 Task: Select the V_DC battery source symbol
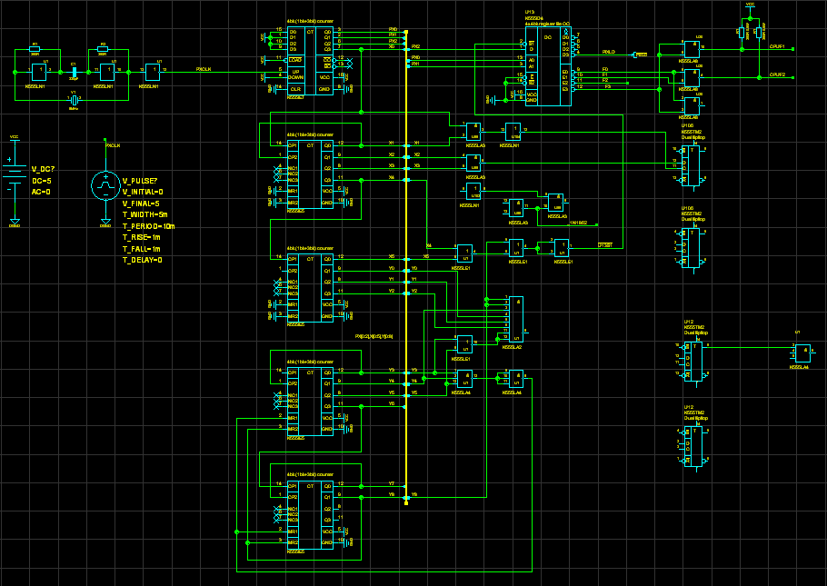tap(15, 174)
